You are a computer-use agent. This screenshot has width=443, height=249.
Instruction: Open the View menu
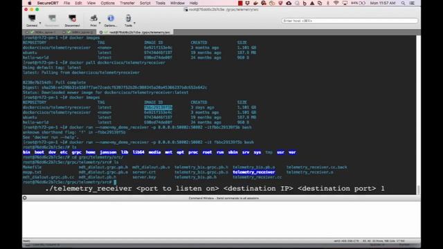click(91, 3)
